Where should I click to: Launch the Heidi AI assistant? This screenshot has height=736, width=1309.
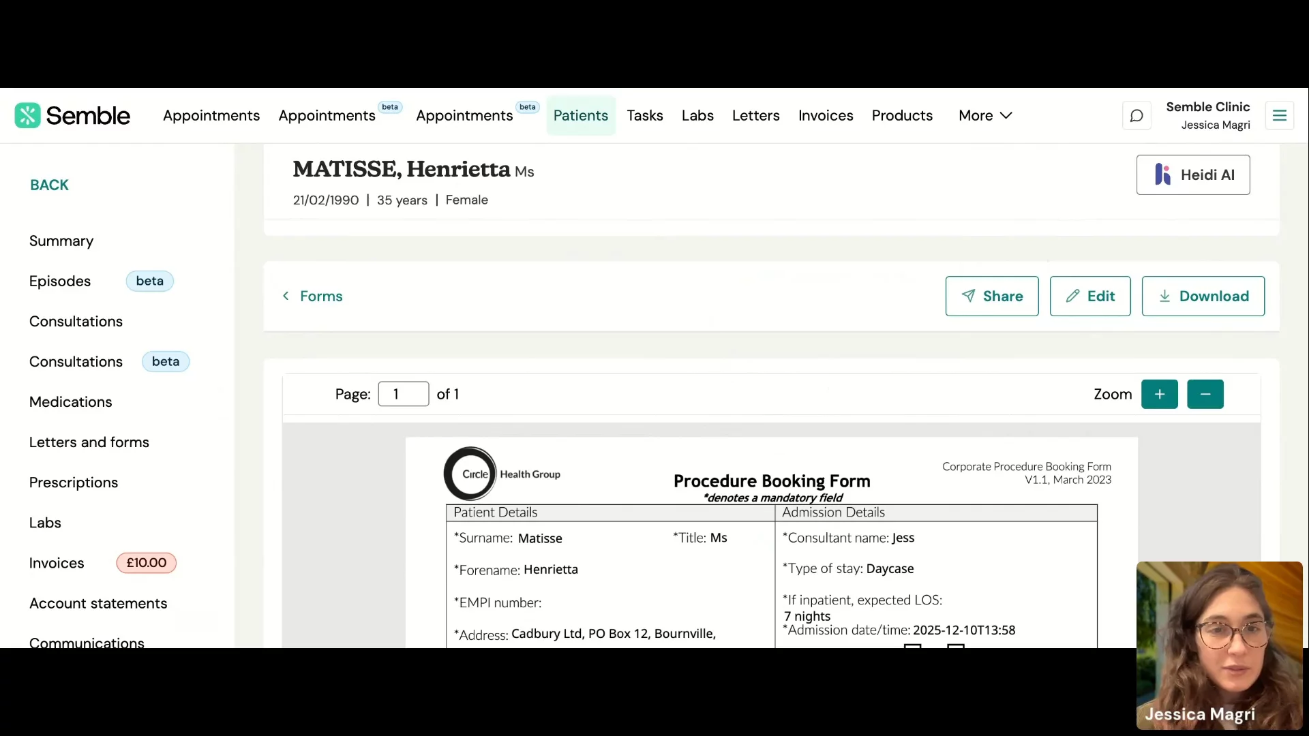[x=1193, y=175]
